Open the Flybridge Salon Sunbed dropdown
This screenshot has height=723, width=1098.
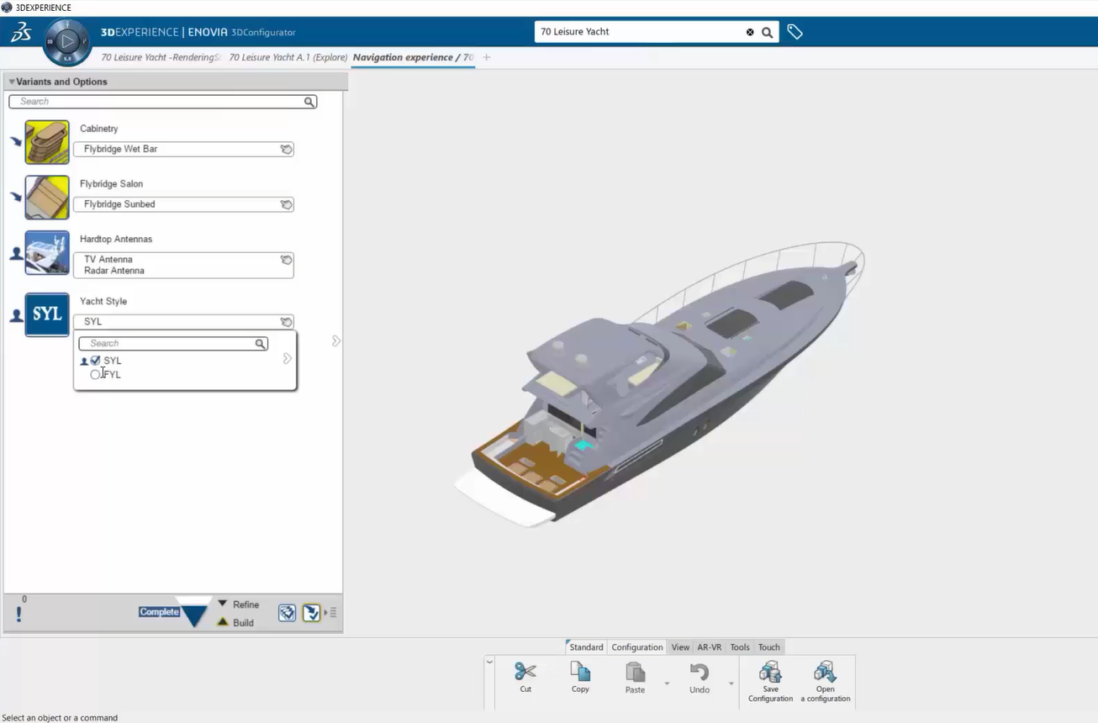[x=183, y=204]
